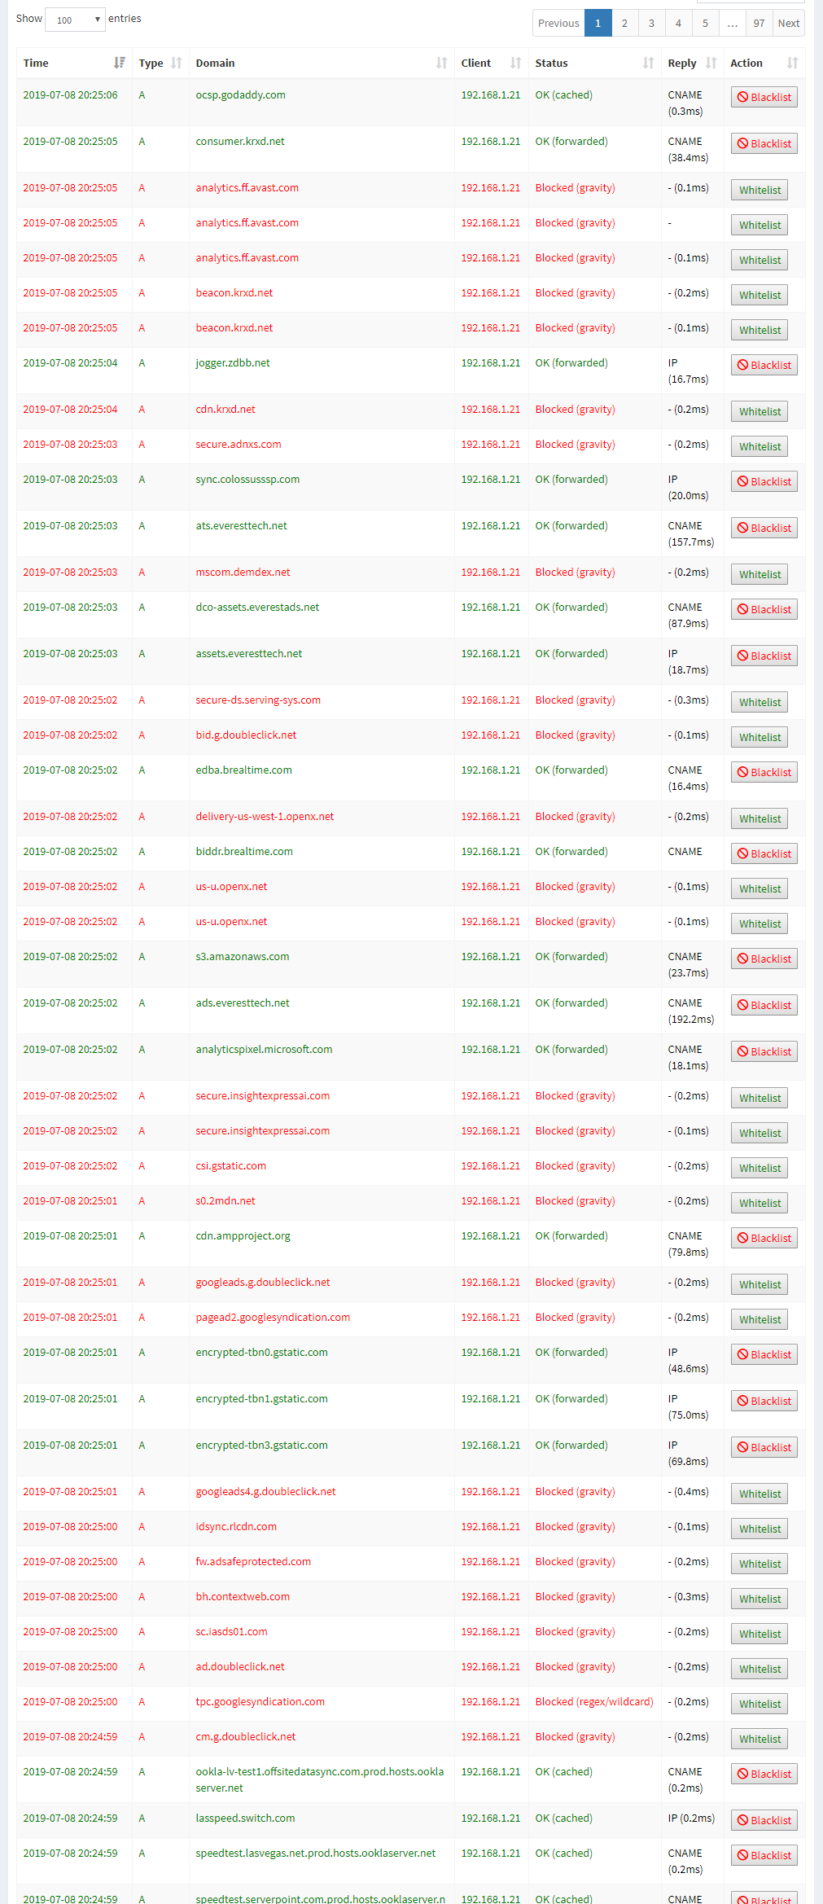Sort by Time column sort icon
Screen dimensions: 823x1904
(x=120, y=63)
